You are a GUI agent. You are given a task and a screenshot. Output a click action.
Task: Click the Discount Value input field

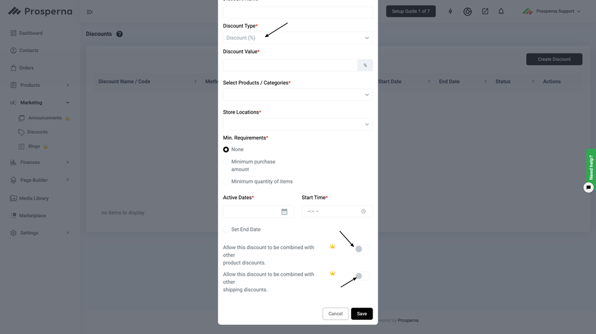pyautogui.click(x=290, y=66)
